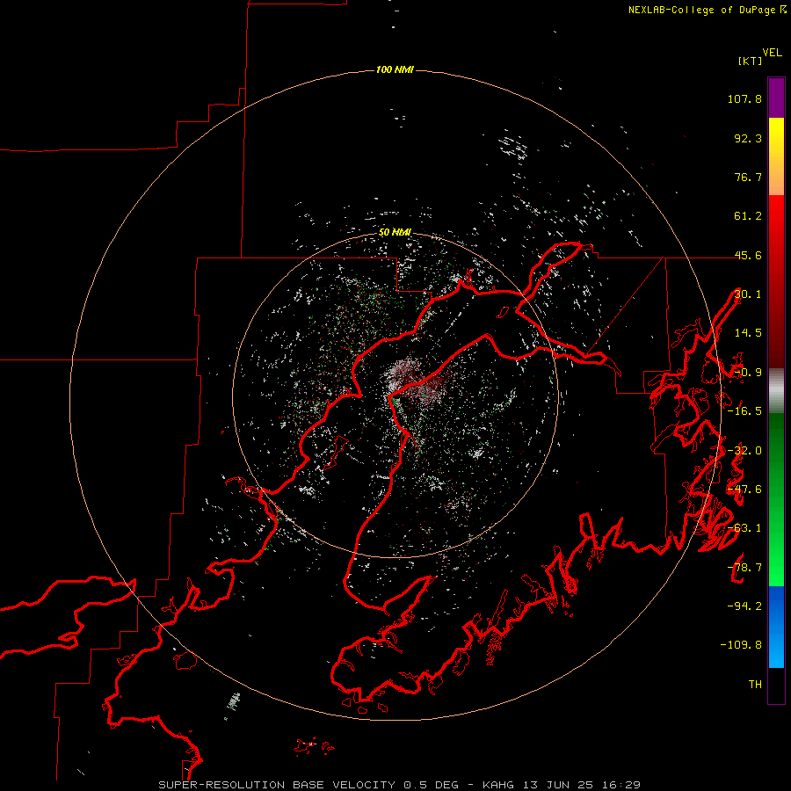Pick the red outbound segment of the color bar
Image resolution: width=791 pixels, height=791 pixels.
[776, 281]
